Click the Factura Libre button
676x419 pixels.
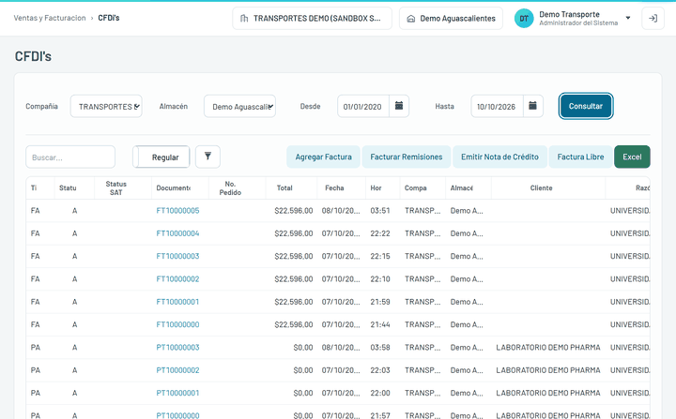click(580, 157)
